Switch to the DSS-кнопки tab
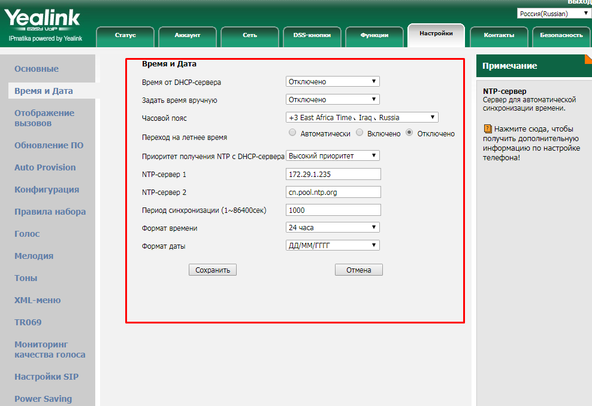 click(x=312, y=36)
